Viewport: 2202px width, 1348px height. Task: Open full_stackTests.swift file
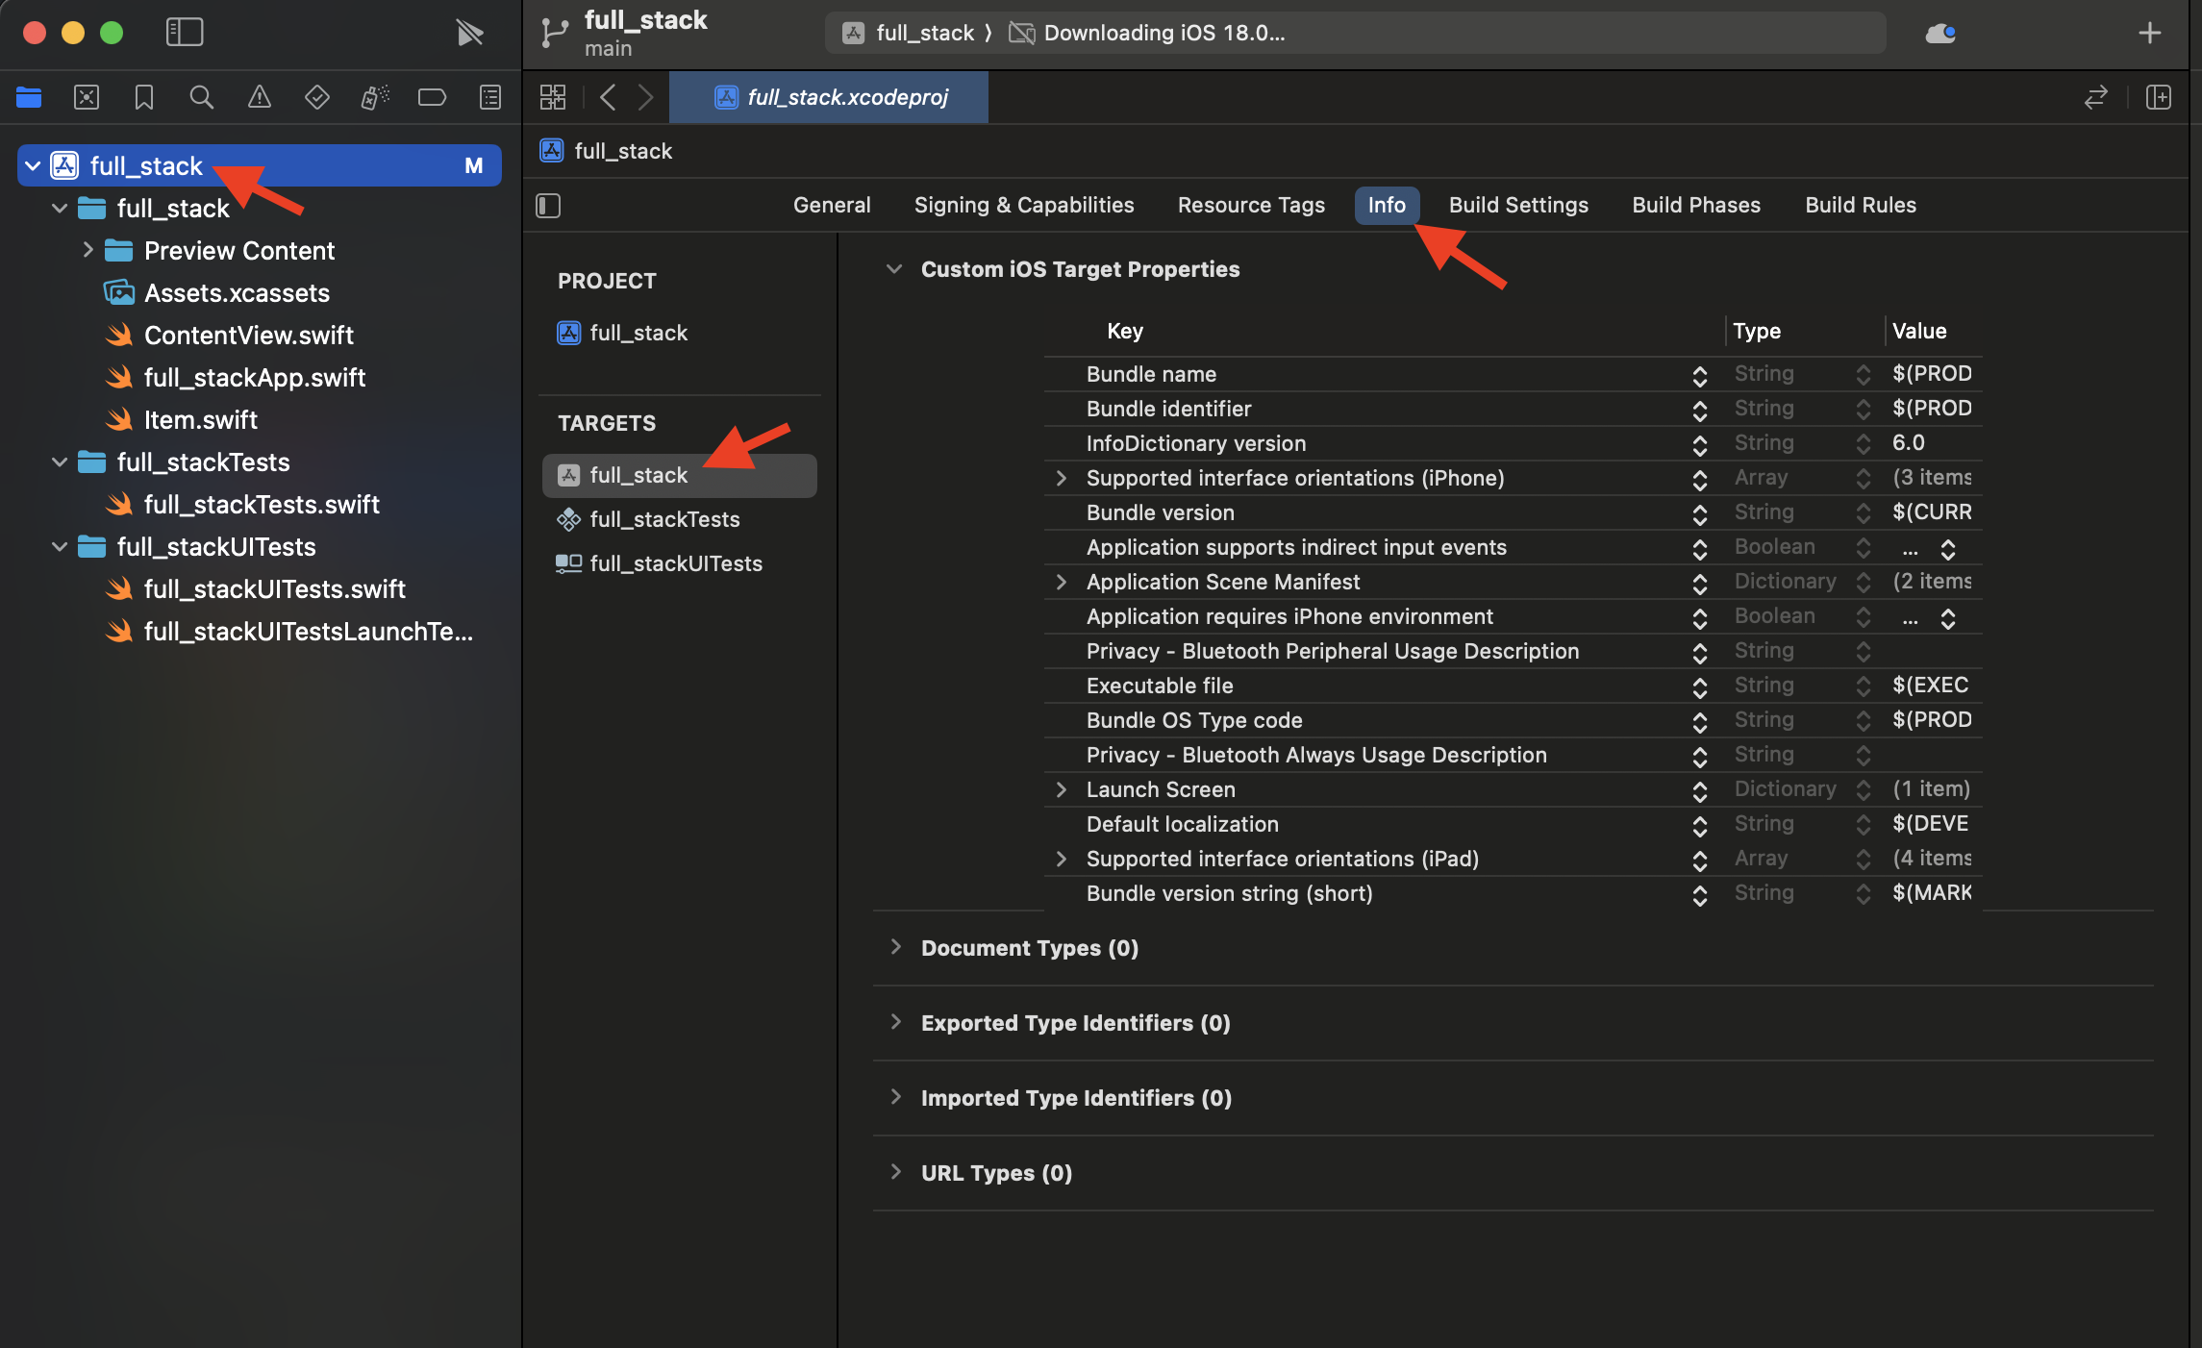[x=262, y=504]
